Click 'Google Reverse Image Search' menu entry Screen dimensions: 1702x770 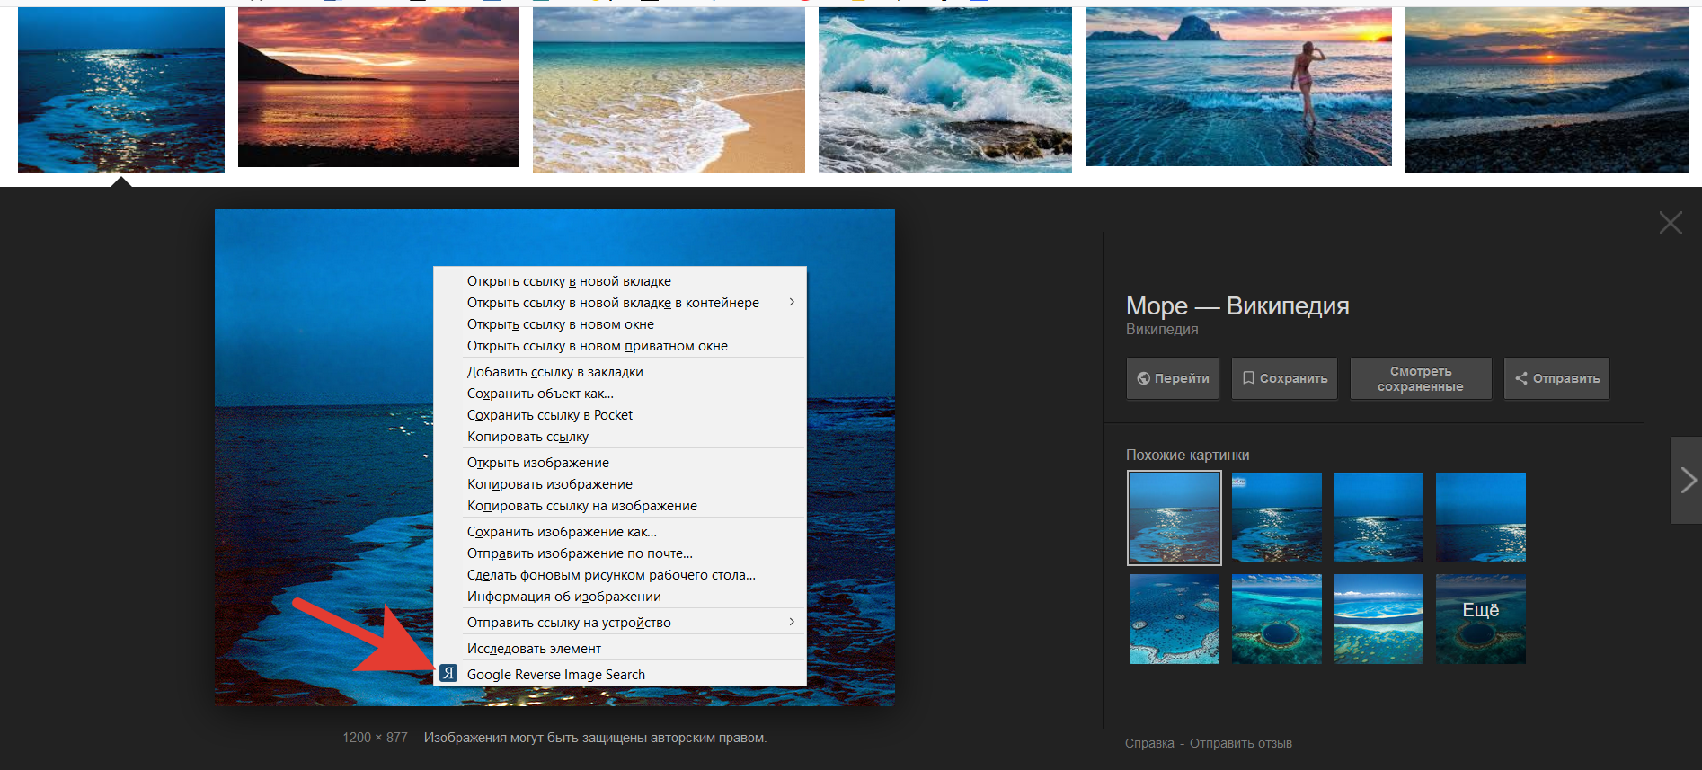(x=555, y=675)
